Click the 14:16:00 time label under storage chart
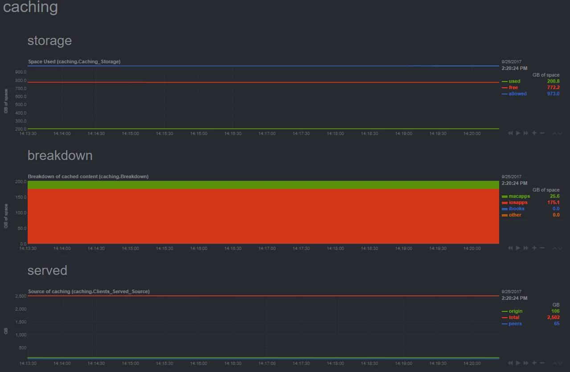This screenshot has width=570, height=372. pos(199,134)
